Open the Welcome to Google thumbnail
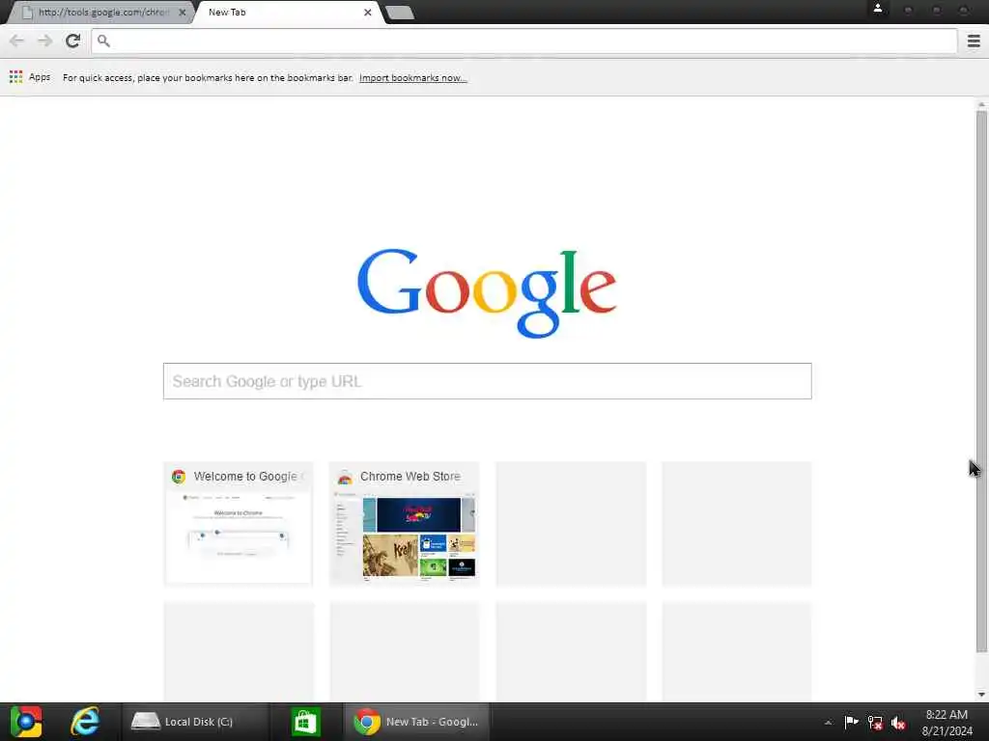Viewport: 989px width, 741px height. click(x=239, y=524)
